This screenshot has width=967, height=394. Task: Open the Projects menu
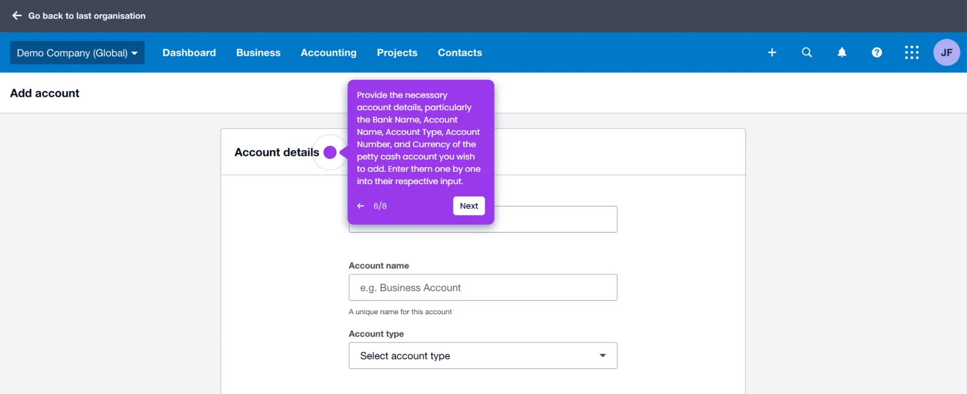[397, 53]
